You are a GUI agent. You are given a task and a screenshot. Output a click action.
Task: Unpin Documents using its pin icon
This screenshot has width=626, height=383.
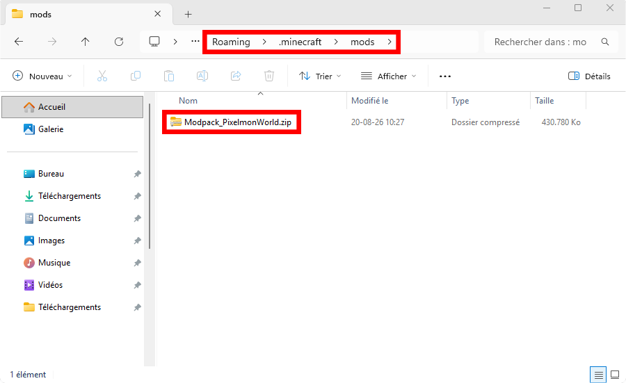(137, 218)
